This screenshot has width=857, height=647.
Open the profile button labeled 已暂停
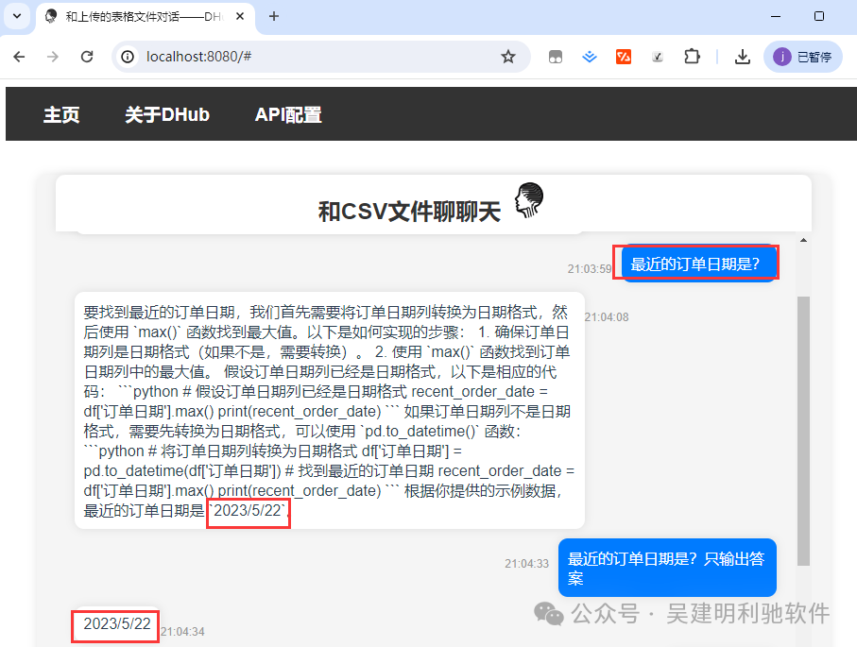[x=802, y=57]
